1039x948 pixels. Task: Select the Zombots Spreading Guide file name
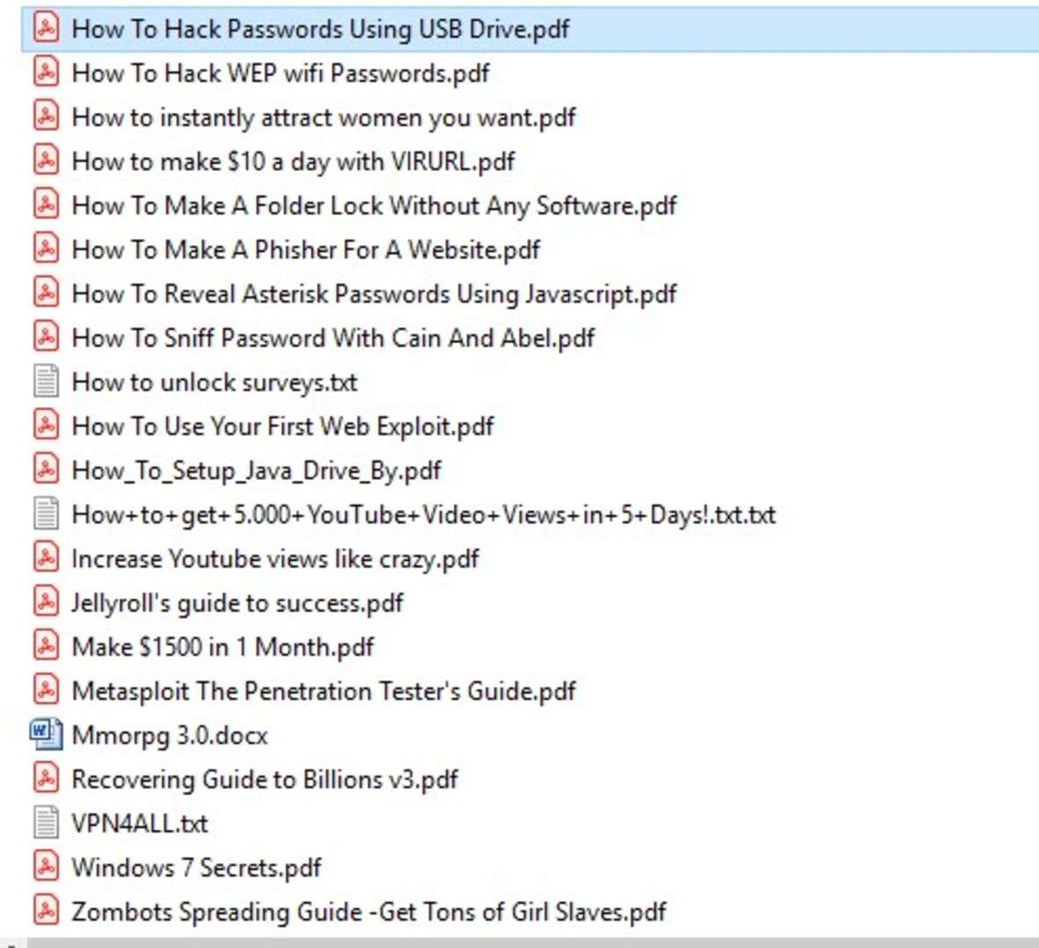pyautogui.click(x=368, y=911)
